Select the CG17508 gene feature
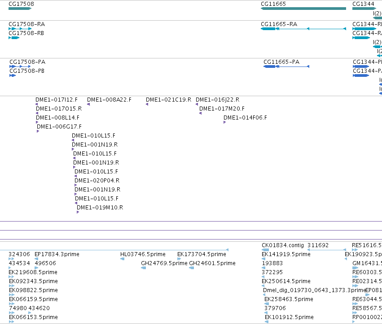Viewport: 382px width, 324px height. (x=20, y=9)
